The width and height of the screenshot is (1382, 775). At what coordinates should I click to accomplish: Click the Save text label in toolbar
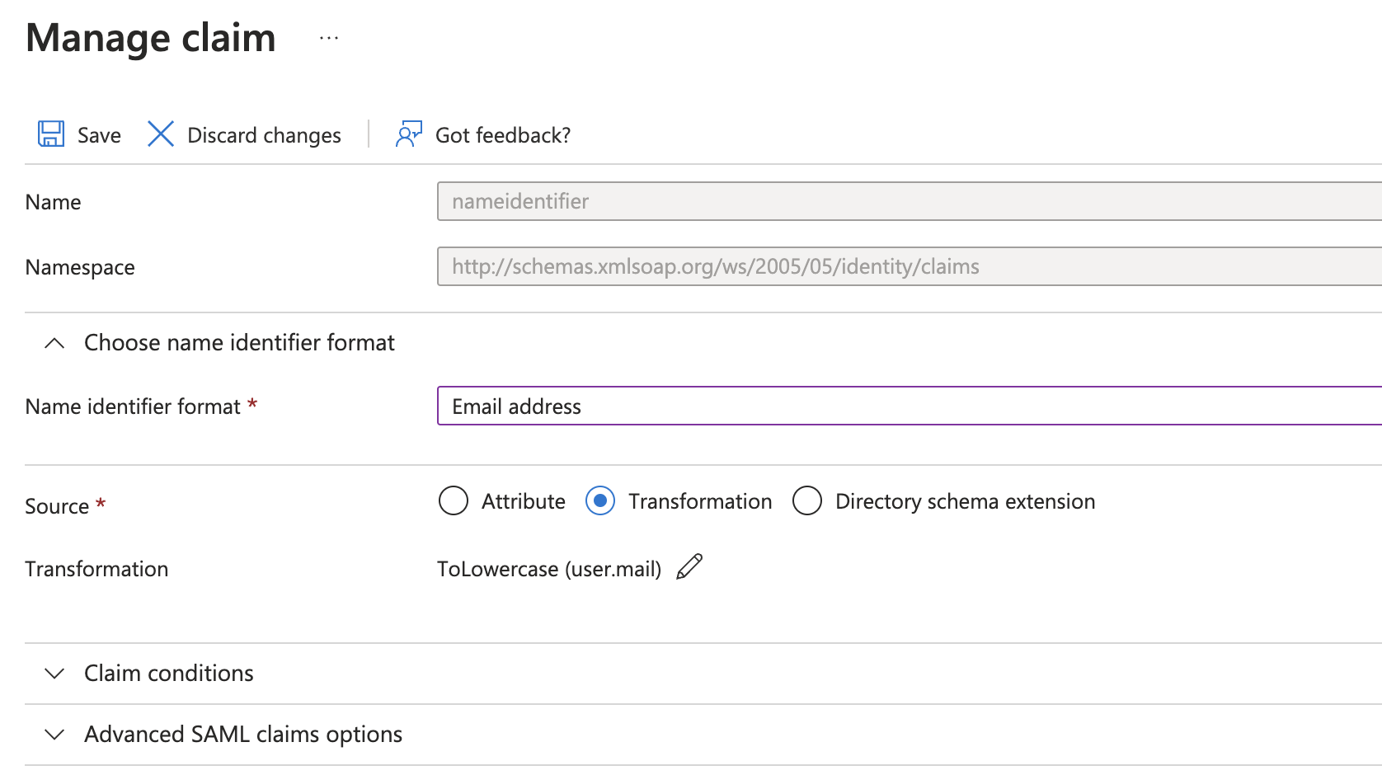click(99, 135)
